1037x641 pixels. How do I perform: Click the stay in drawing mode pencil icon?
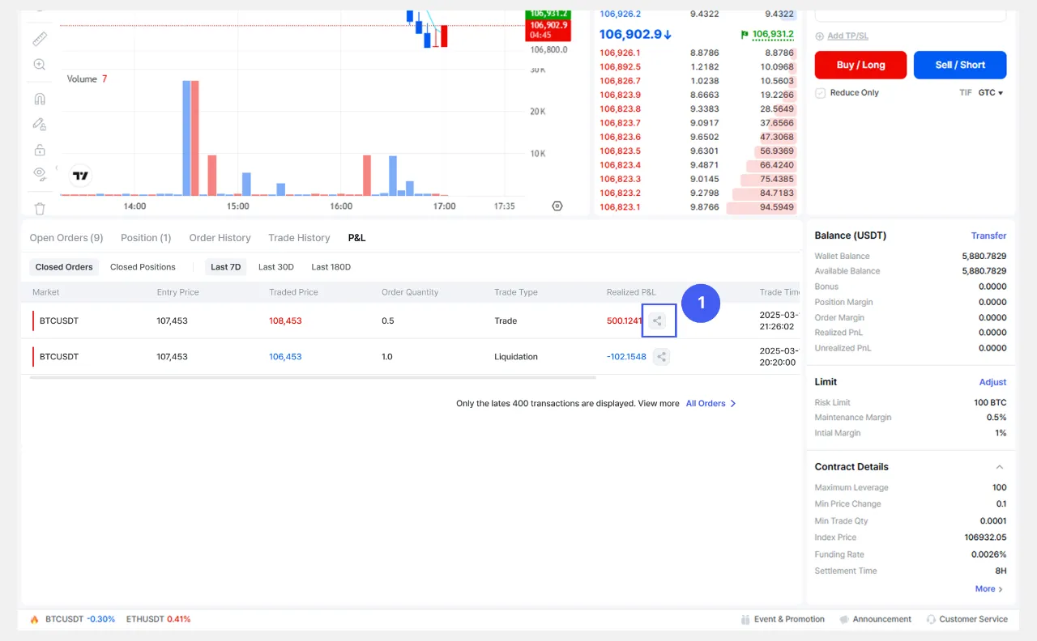40,124
